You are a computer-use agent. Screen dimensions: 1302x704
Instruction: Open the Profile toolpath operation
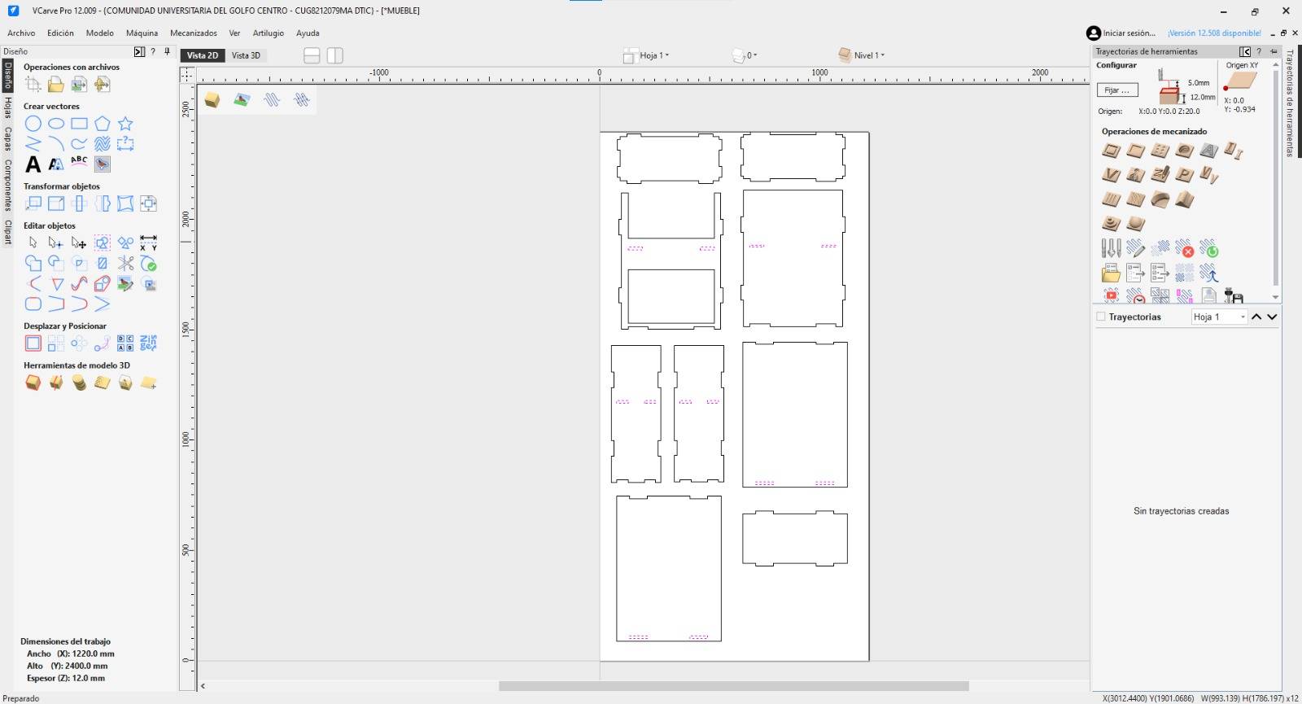tap(1111, 151)
